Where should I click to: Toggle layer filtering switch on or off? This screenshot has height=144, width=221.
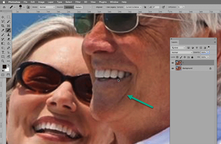click(209, 47)
